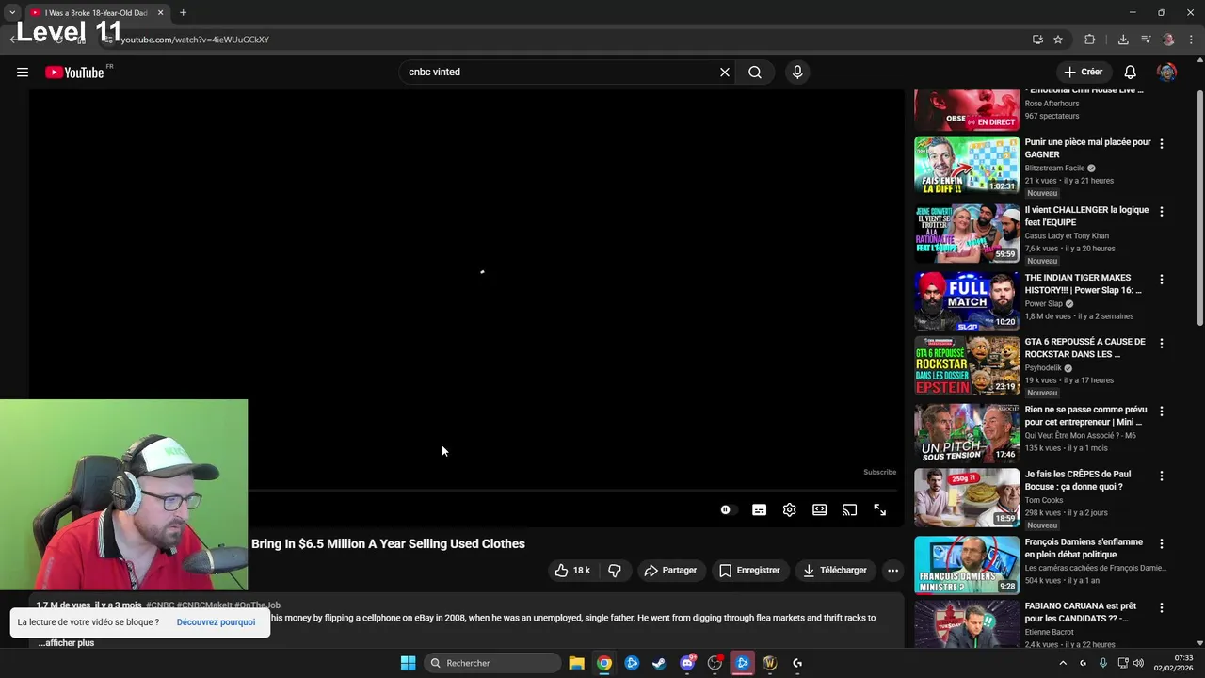The image size is (1205, 678).
Task: Open options for Rien ne se passe video
Action: (1161, 411)
